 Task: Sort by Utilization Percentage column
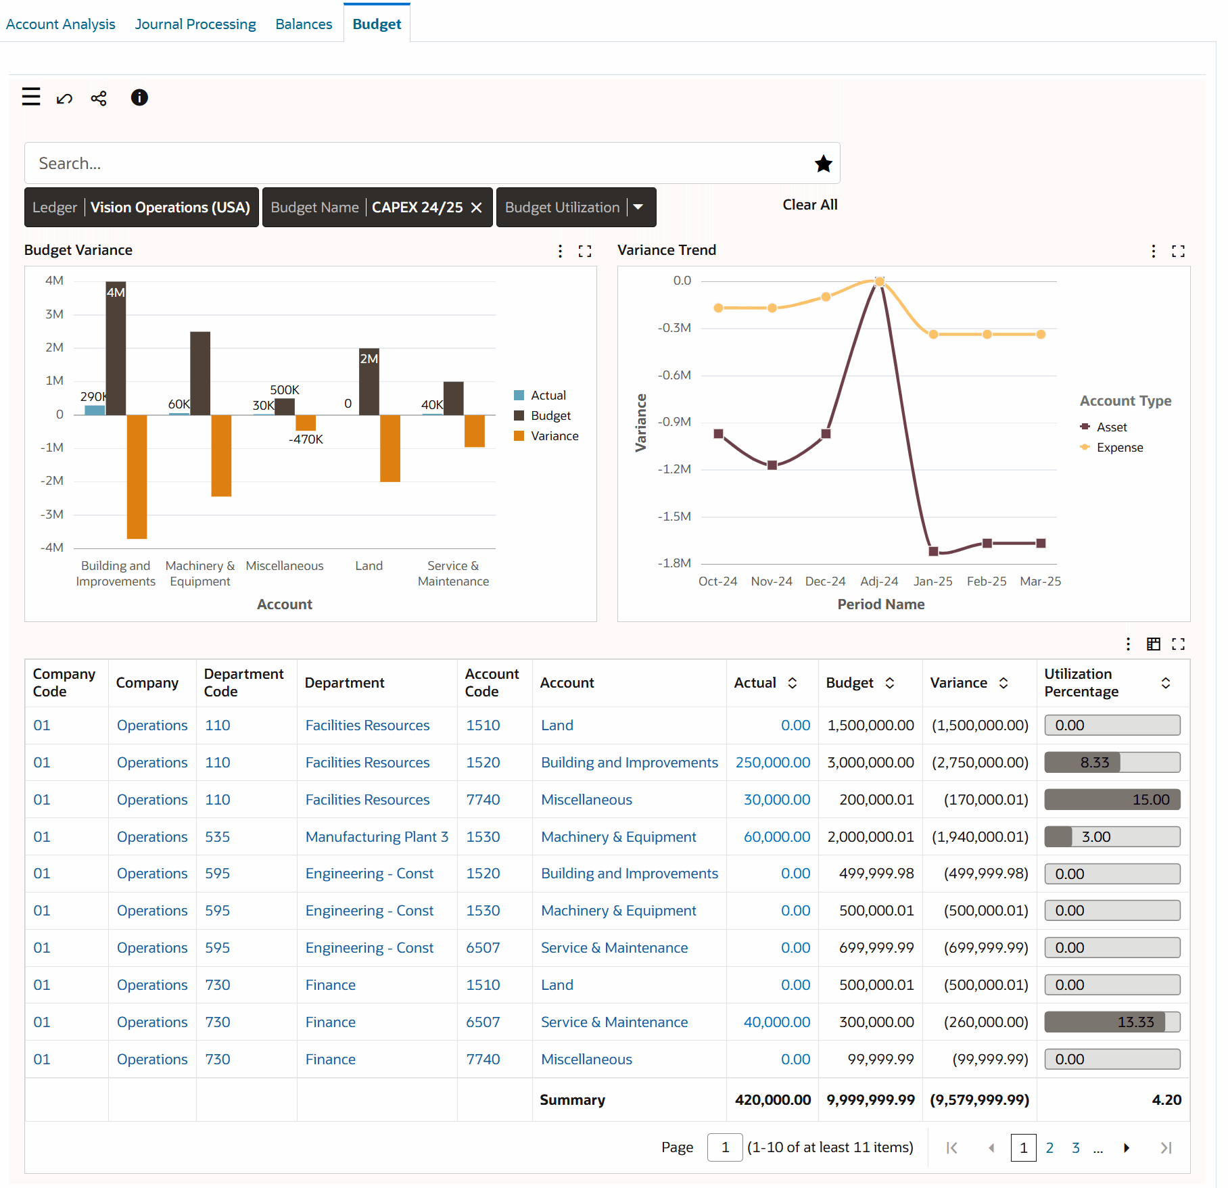click(x=1166, y=684)
